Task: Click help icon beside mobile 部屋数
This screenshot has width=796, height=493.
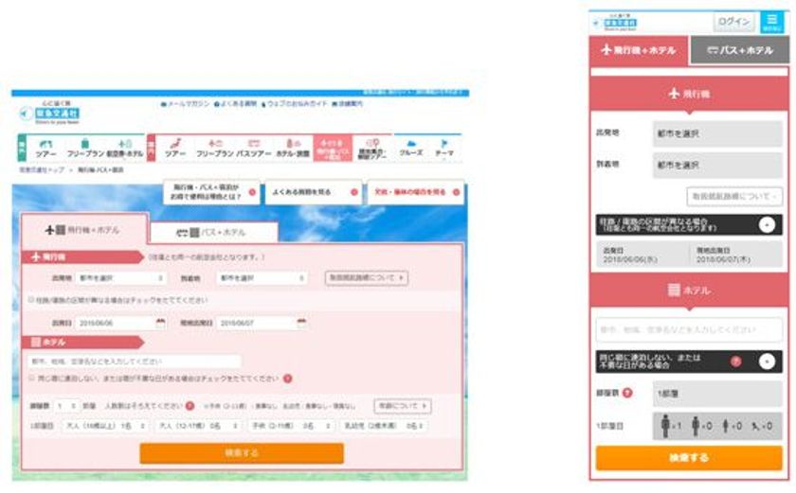Action: click(x=627, y=393)
